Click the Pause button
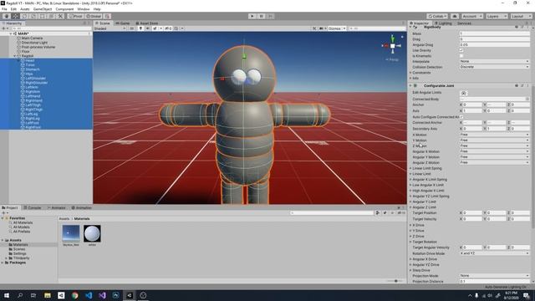The image size is (535, 301). click(262, 16)
